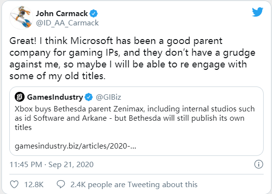Open John Carmack's profile avatar
Viewport: 272px width, 194px height.
21,17
